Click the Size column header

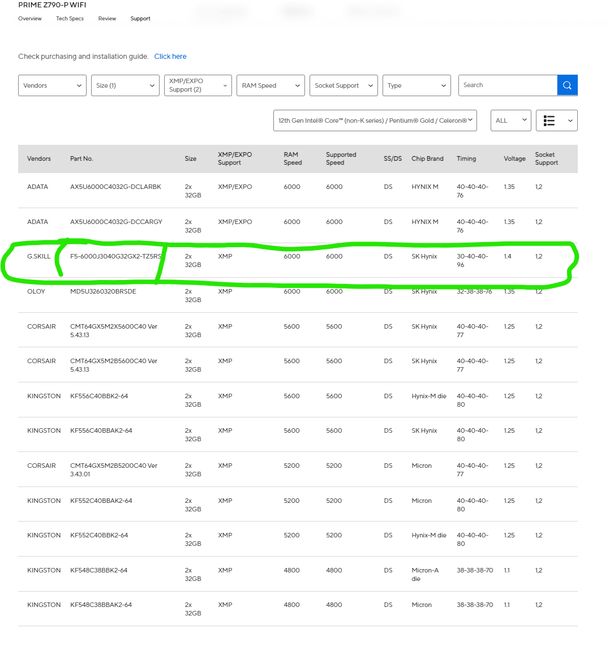(190, 158)
